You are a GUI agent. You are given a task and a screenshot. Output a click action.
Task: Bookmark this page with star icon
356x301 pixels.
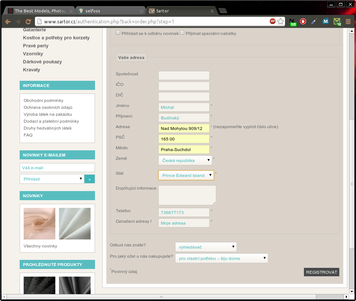281,21
